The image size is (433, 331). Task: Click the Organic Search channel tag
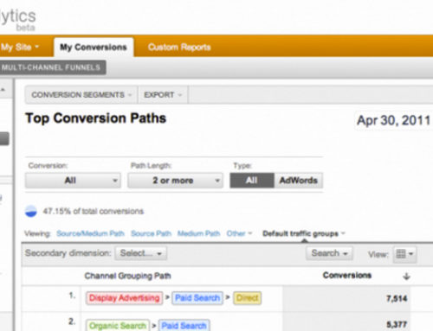pyautogui.click(x=118, y=326)
